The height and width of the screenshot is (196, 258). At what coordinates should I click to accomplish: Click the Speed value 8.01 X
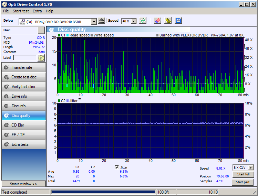point(221,168)
